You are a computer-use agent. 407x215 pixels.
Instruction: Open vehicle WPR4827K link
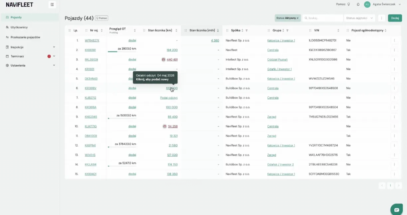[92, 40]
